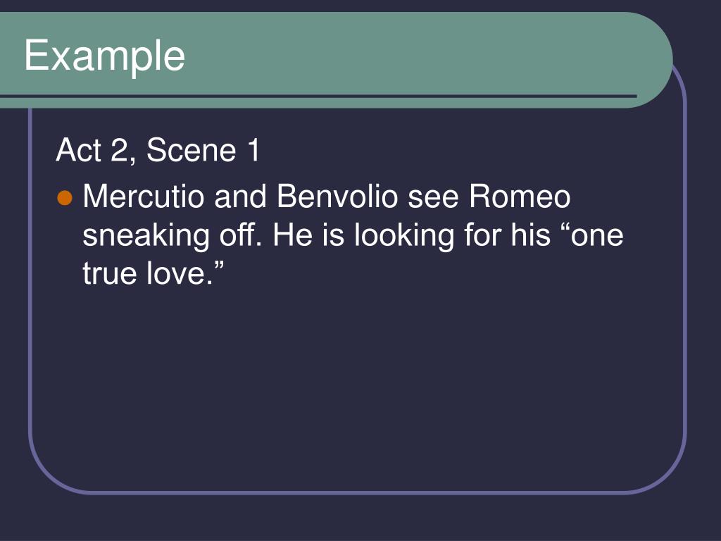Viewport: 721px width, 541px height.
Task: Click the orange bullet point
Action: pyautogui.click(x=65, y=198)
